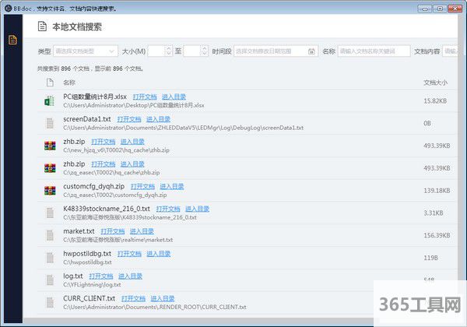Click the page icon beside 本地文档搜索 title
This screenshot has height=327, width=467.
point(41,26)
